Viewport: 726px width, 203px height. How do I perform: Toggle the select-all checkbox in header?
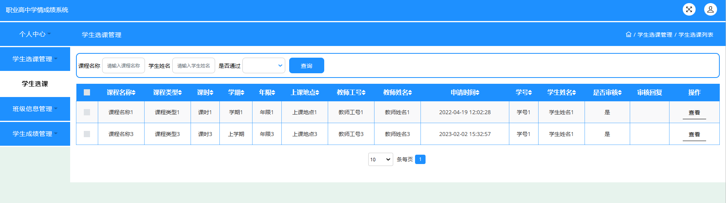coord(87,92)
